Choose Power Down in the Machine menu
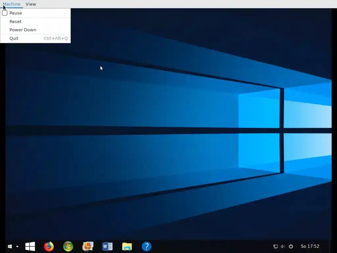 35,30
